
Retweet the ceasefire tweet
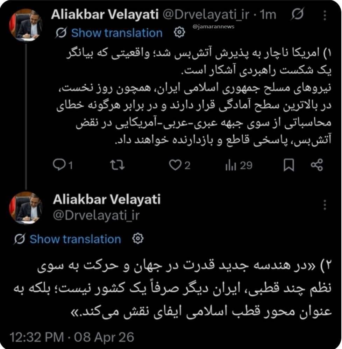[117, 165]
